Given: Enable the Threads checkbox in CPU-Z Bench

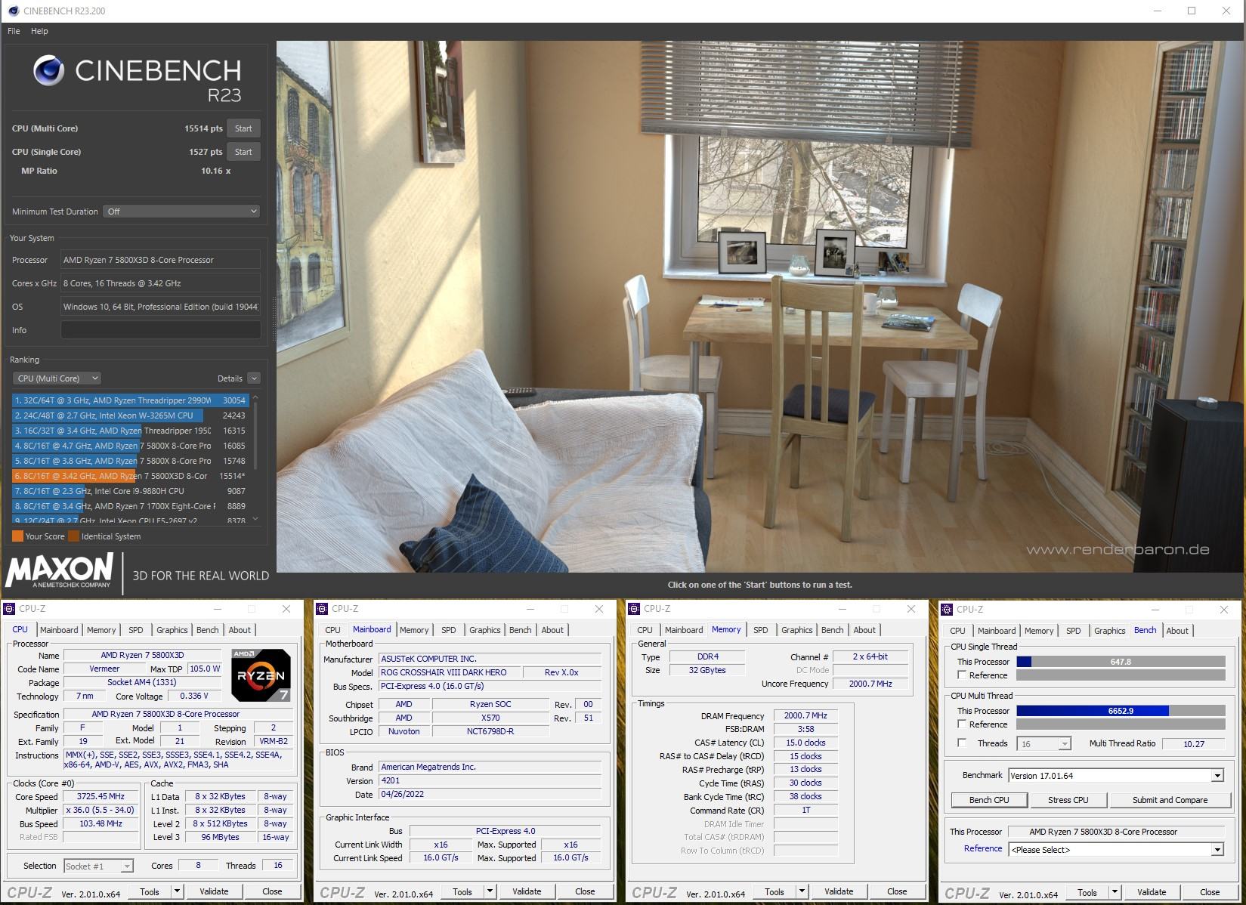Looking at the screenshot, I should [x=962, y=743].
